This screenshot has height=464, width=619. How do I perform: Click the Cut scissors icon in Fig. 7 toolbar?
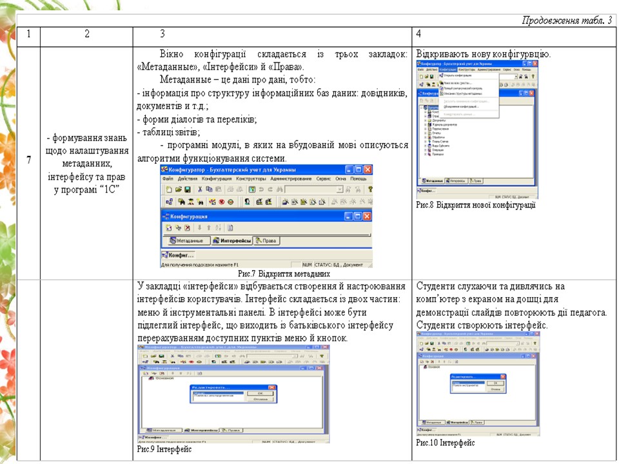(200, 189)
